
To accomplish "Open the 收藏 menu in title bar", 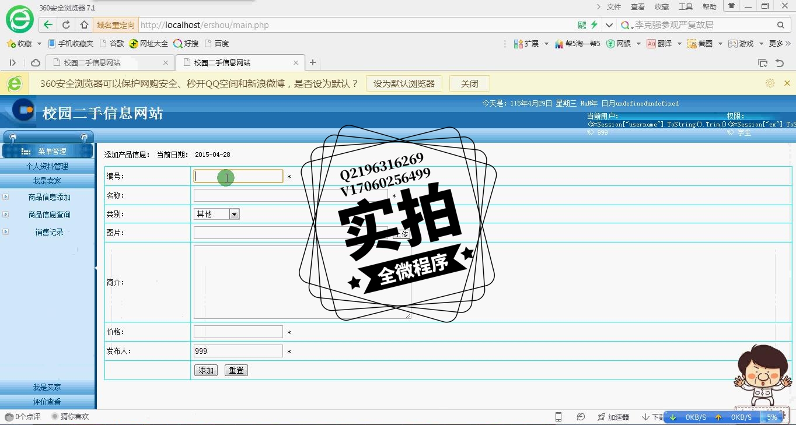I will click(662, 7).
